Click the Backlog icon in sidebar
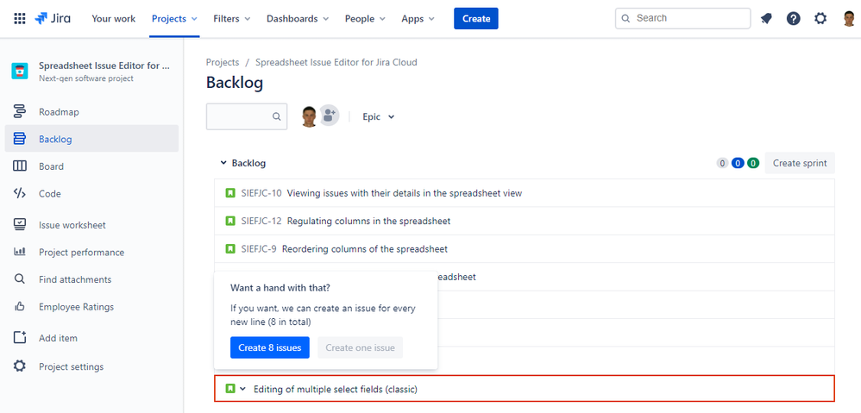Viewport: 861px width, 413px height. click(x=19, y=139)
